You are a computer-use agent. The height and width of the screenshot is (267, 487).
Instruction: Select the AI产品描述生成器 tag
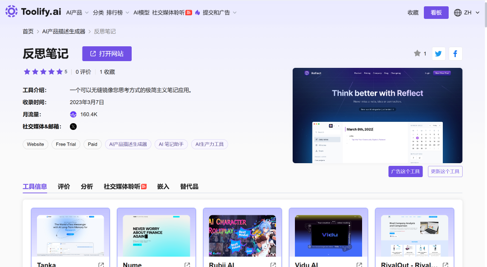point(128,144)
